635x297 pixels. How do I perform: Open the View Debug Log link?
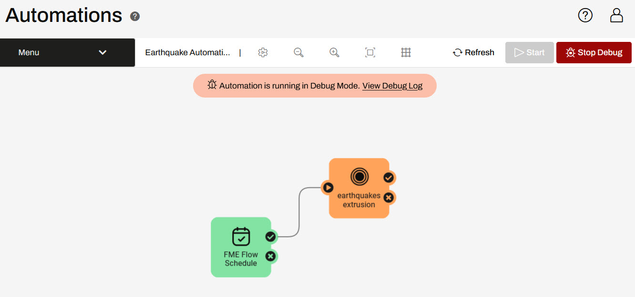(392, 86)
